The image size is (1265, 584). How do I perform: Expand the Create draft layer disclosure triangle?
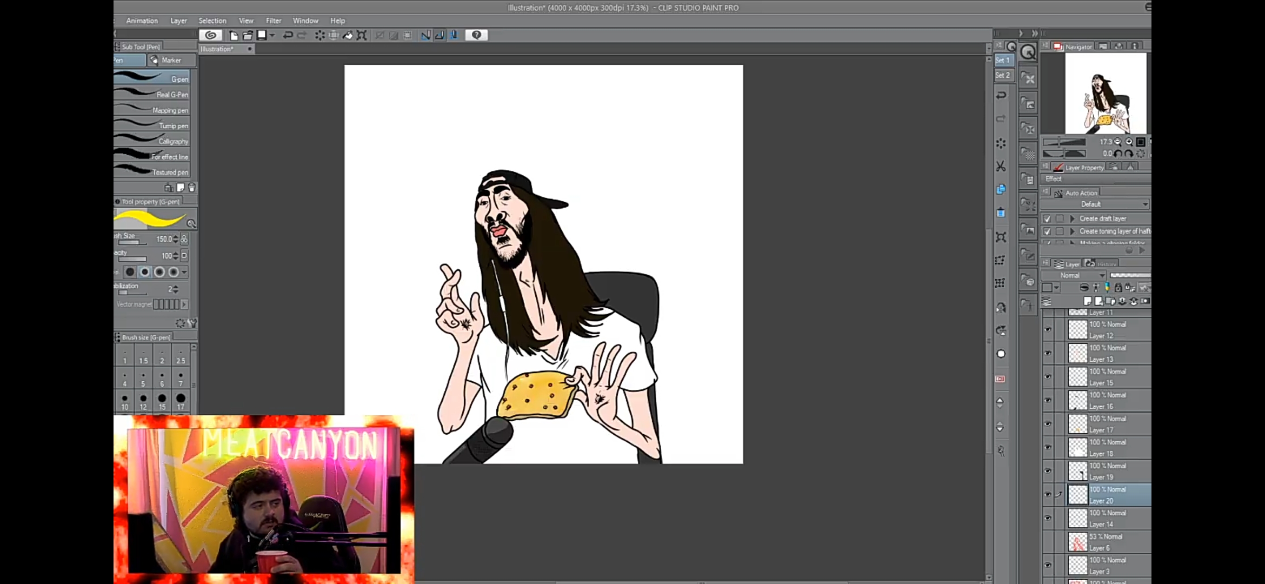[1071, 218]
